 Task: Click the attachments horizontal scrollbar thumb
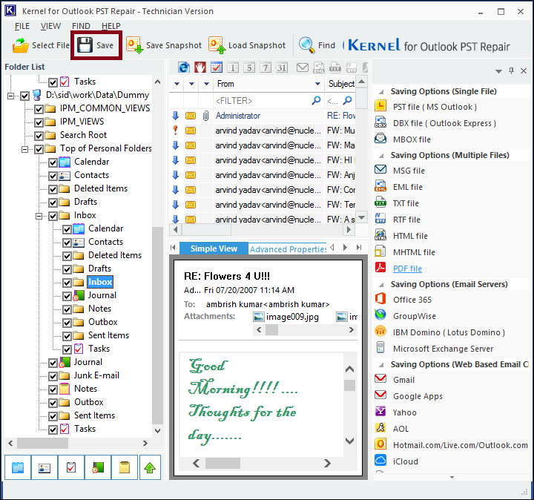(x=271, y=329)
